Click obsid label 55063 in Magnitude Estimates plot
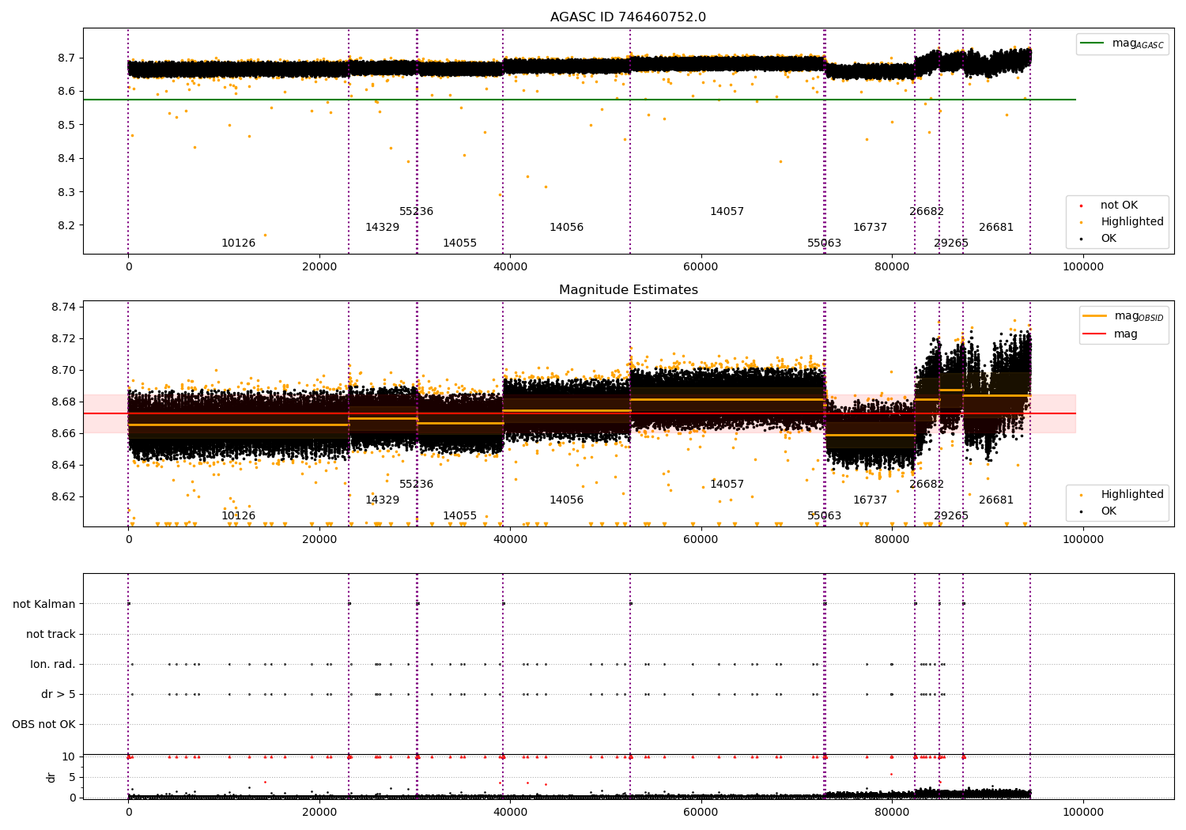Viewport: 1186px width, 830px height. [824, 516]
